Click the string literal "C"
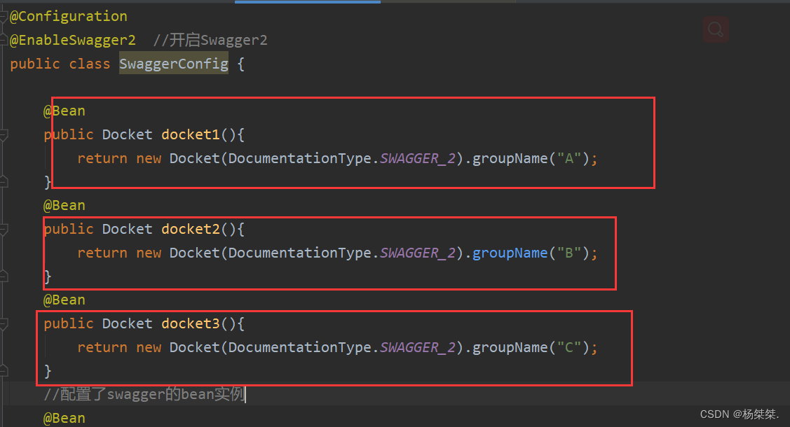The height and width of the screenshot is (427, 790). pyautogui.click(x=568, y=347)
